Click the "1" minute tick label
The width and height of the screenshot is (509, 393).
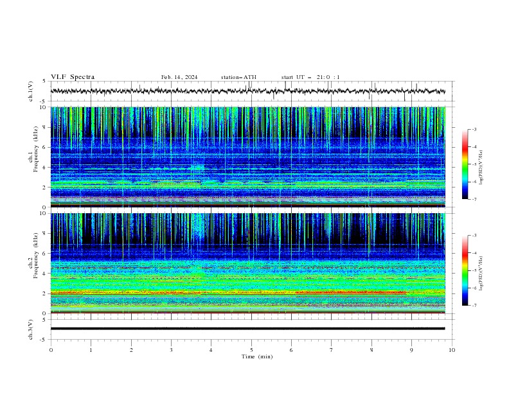pyautogui.click(x=91, y=350)
